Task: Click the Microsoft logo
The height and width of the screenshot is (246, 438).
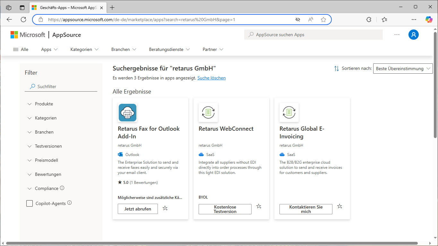Action: (28, 35)
